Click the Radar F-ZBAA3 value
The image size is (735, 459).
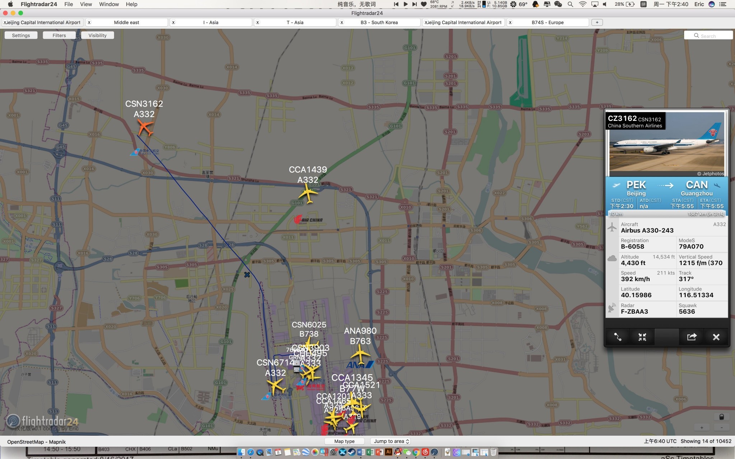pos(635,312)
